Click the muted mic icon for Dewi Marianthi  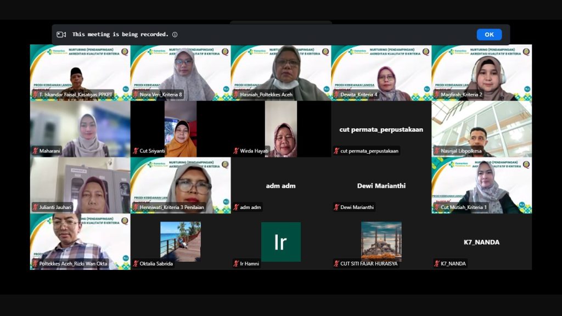[x=336, y=207]
